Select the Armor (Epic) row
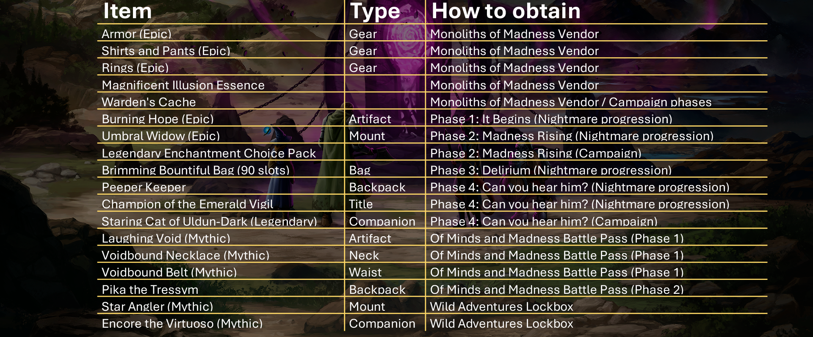Image resolution: width=813 pixels, height=337 pixels. pos(432,33)
